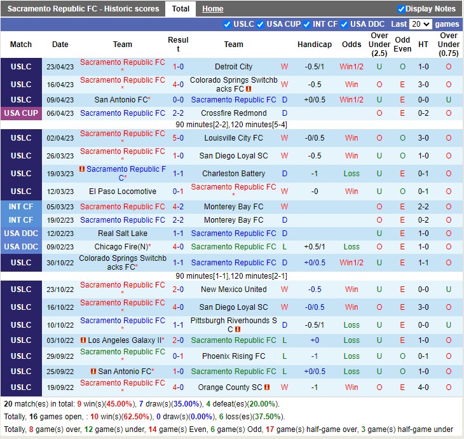
Task: Click the INT CF badge on 05/03/23 row
Action: pos(21,207)
